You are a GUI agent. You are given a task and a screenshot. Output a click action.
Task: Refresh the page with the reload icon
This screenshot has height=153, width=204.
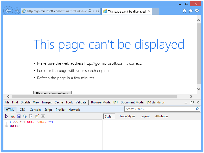(x=98, y=11)
